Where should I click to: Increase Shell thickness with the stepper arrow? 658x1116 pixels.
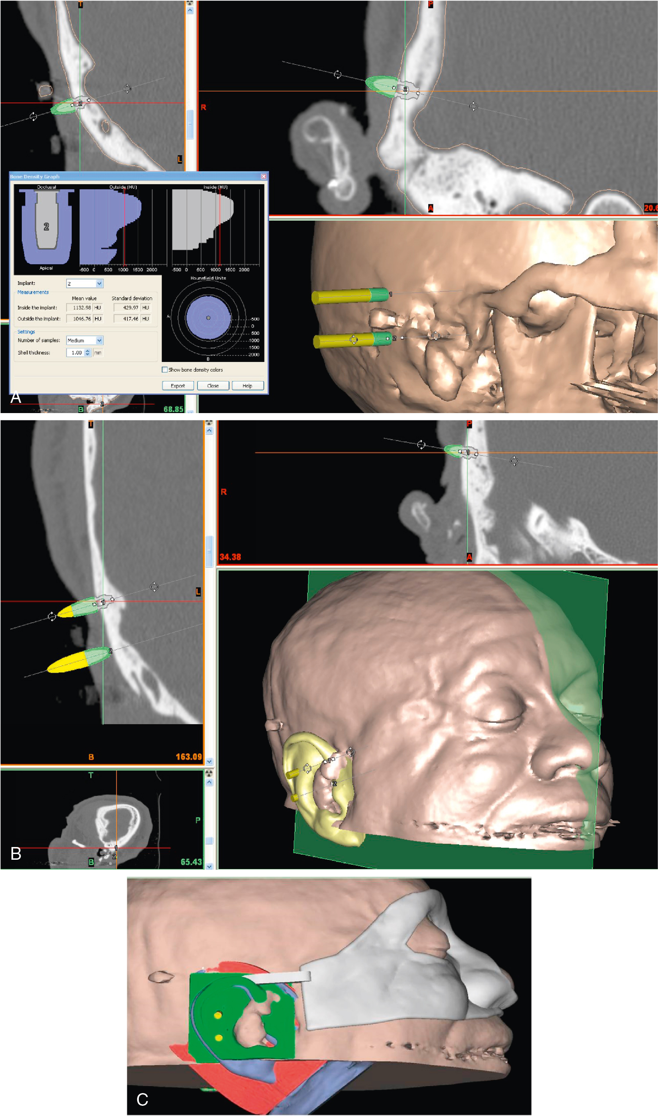(x=87, y=350)
